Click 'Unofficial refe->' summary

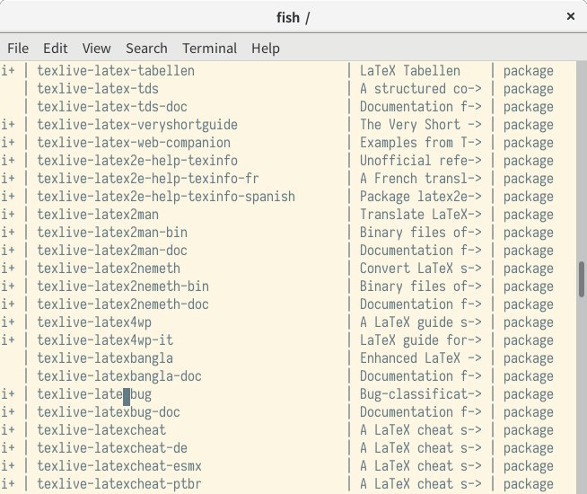[x=421, y=161]
